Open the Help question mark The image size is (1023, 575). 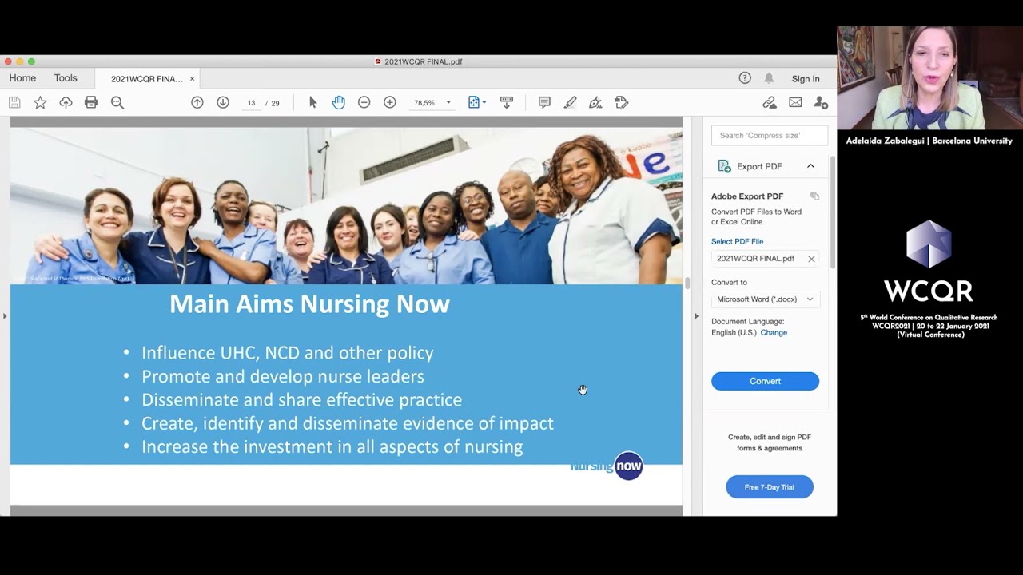[x=745, y=78]
